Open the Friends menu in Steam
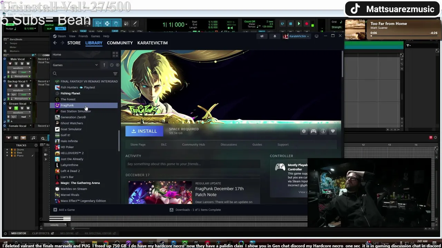 point(83,36)
